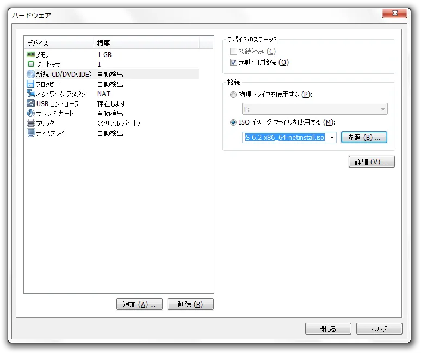This screenshot has height=353, width=421.
Task: Click the CD/DVD disc icon
Action: (x=31, y=74)
